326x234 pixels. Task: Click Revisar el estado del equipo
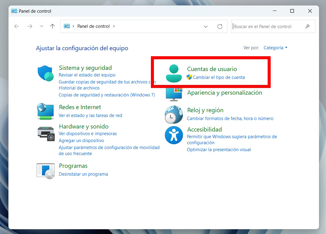pos(87,75)
